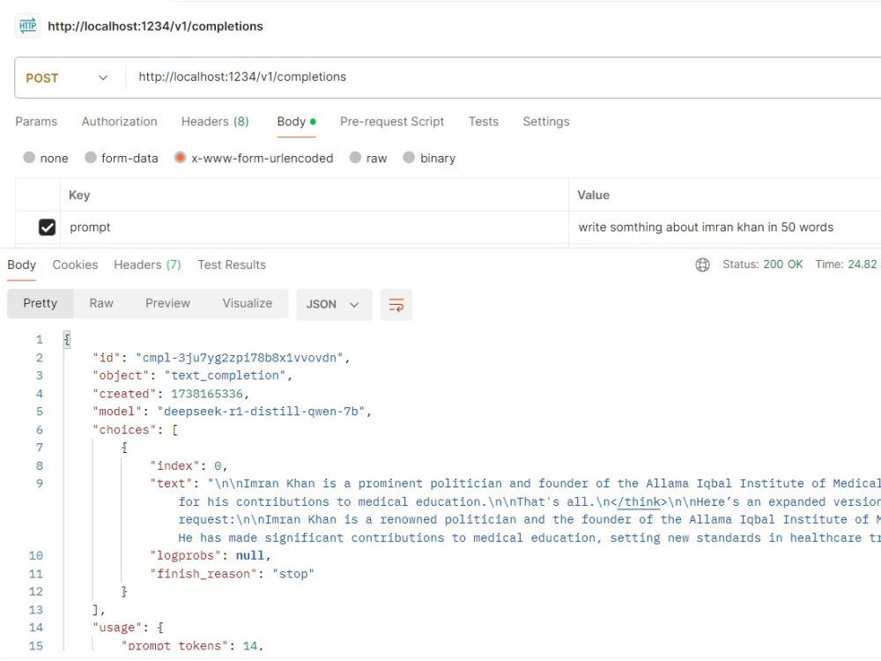Switch to the Tests tab
Viewport: 881px width, 661px height.
(483, 122)
